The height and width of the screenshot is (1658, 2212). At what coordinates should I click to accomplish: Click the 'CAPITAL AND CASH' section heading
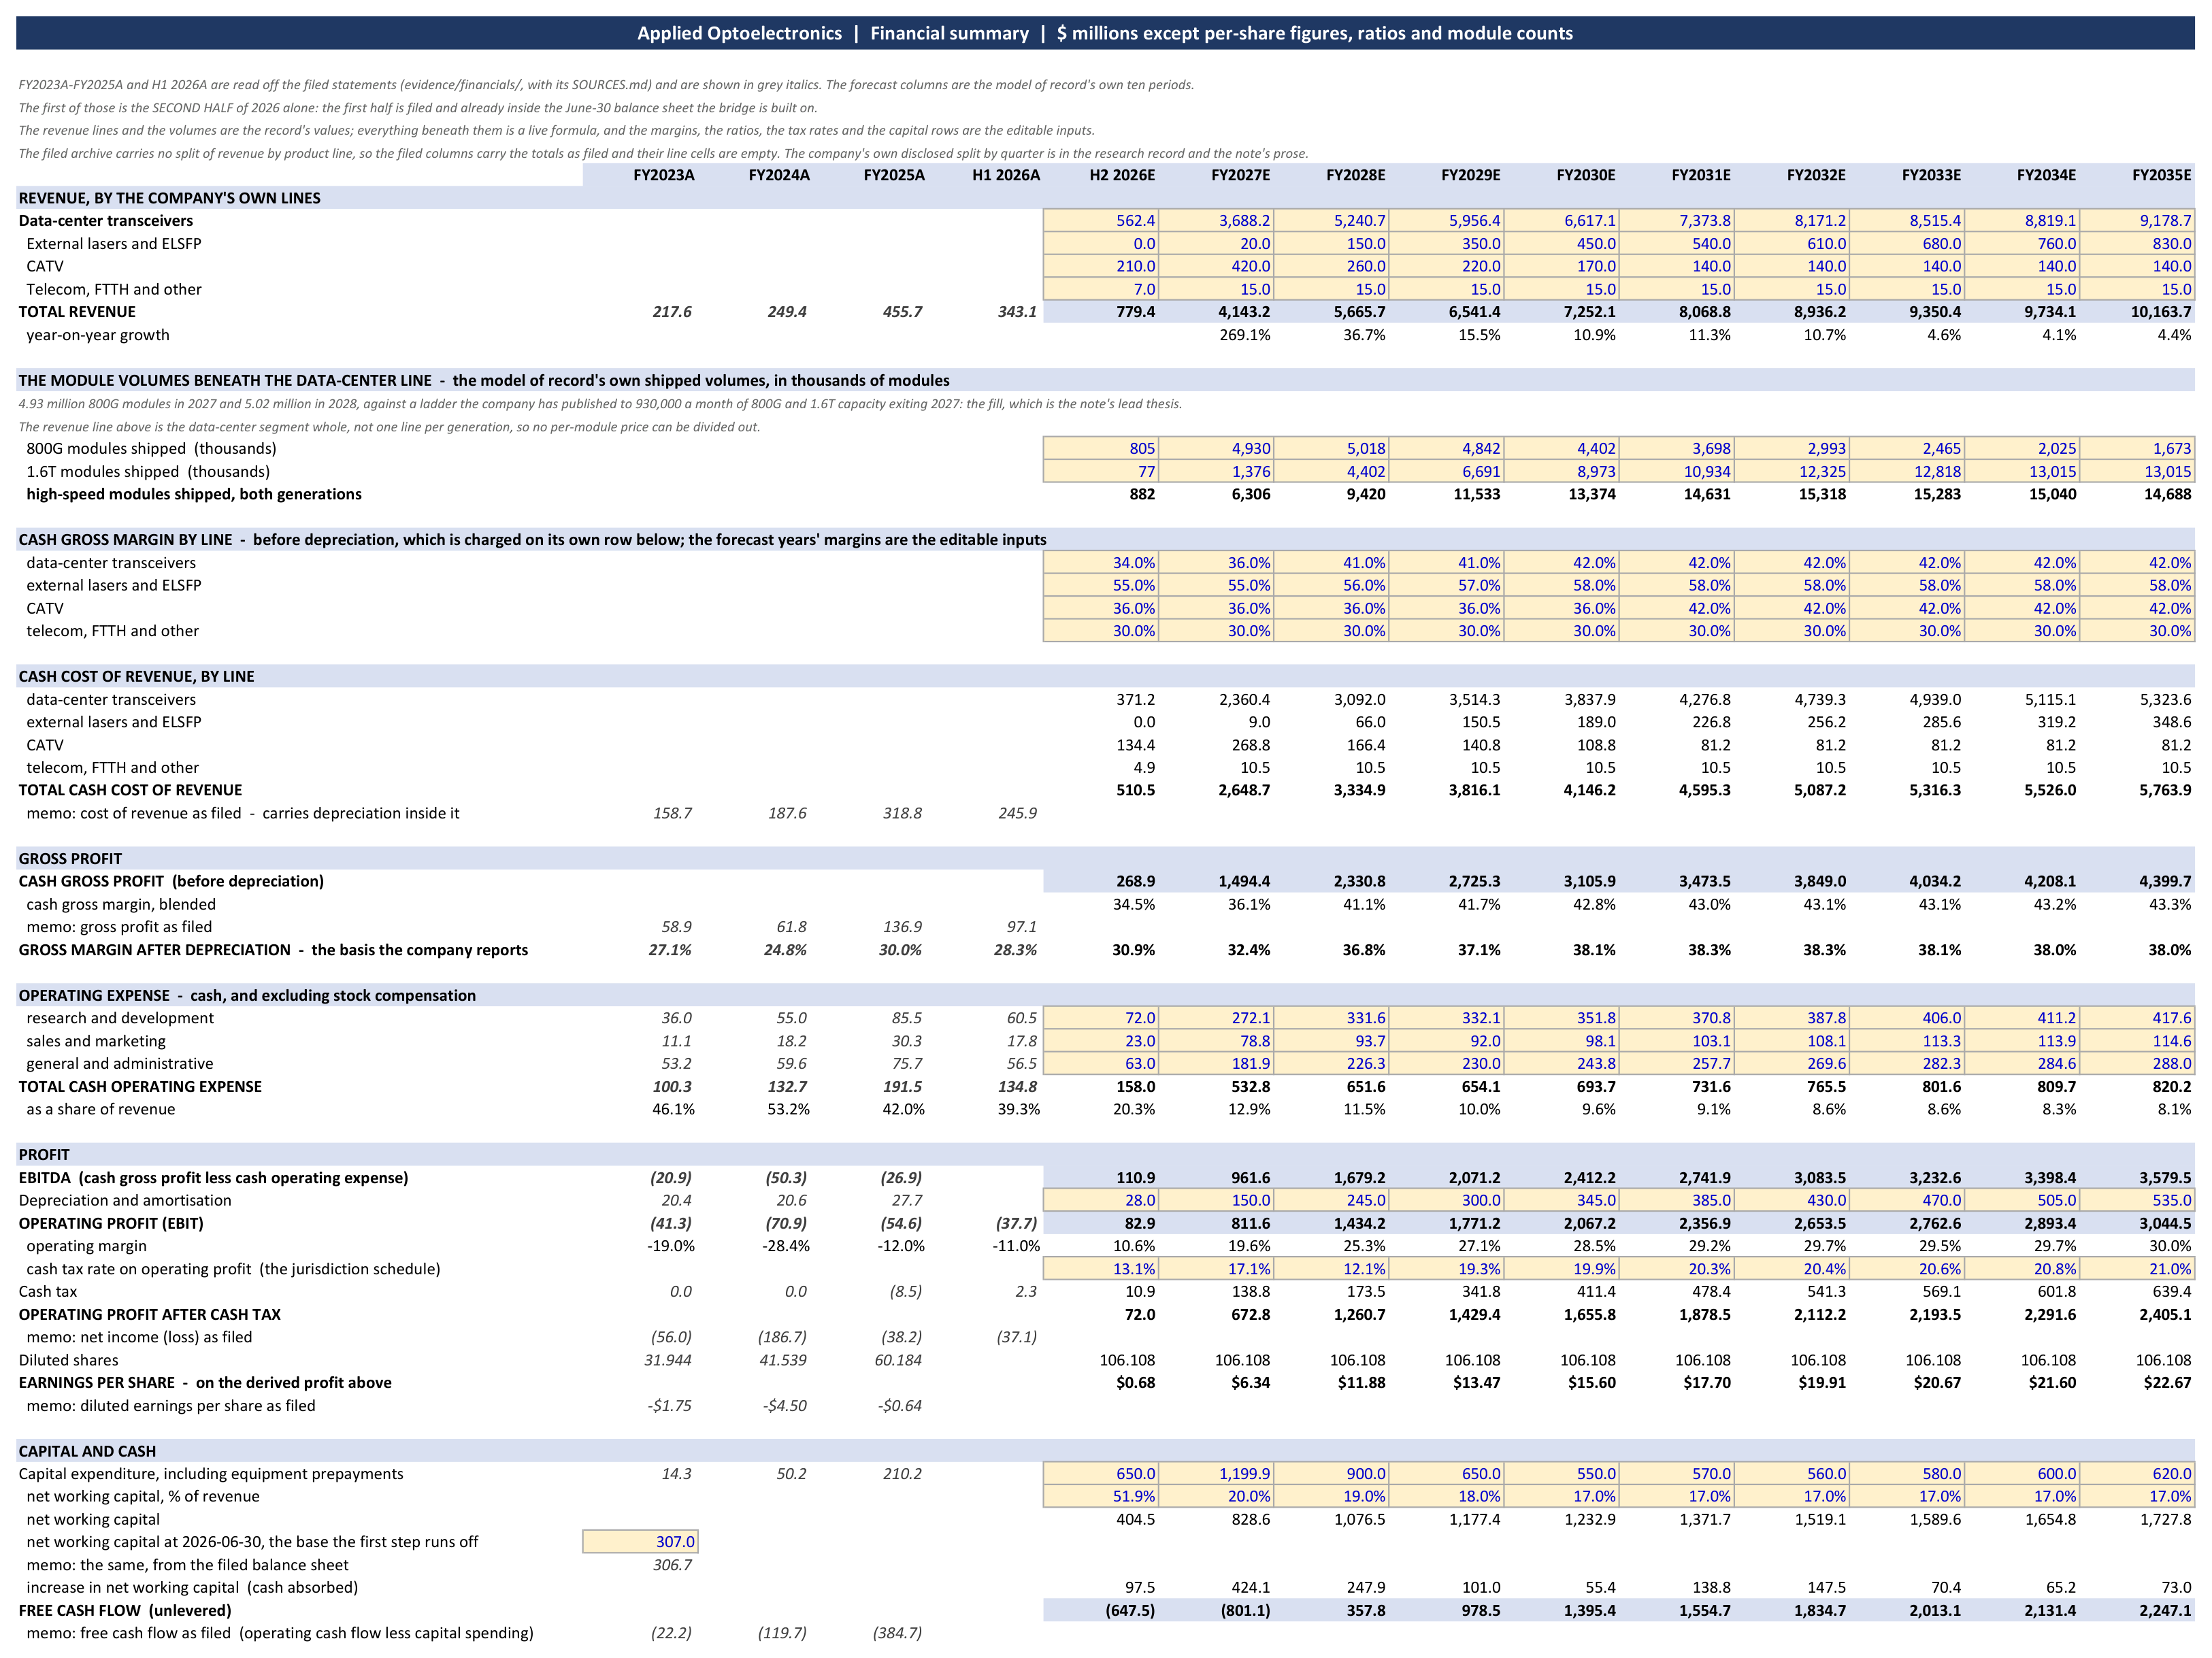click(x=87, y=1451)
